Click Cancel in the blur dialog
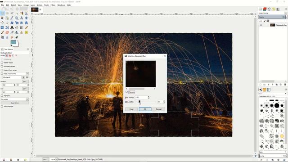Image resolution: width=288 pixels, height=162 pixels. [x=159, y=109]
